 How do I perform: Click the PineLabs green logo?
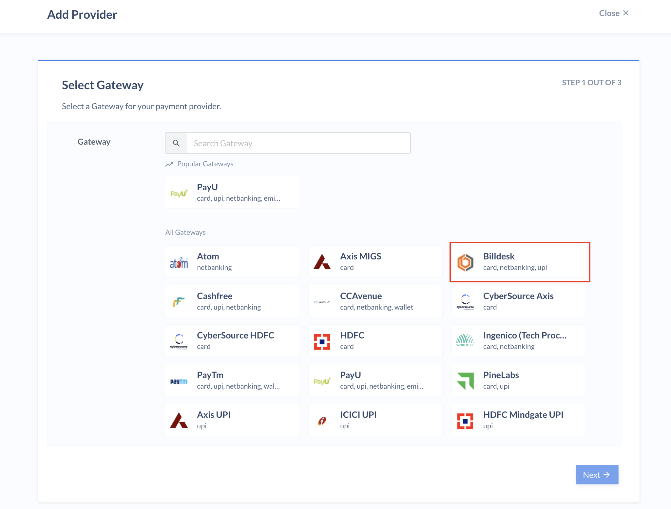tap(465, 381)
